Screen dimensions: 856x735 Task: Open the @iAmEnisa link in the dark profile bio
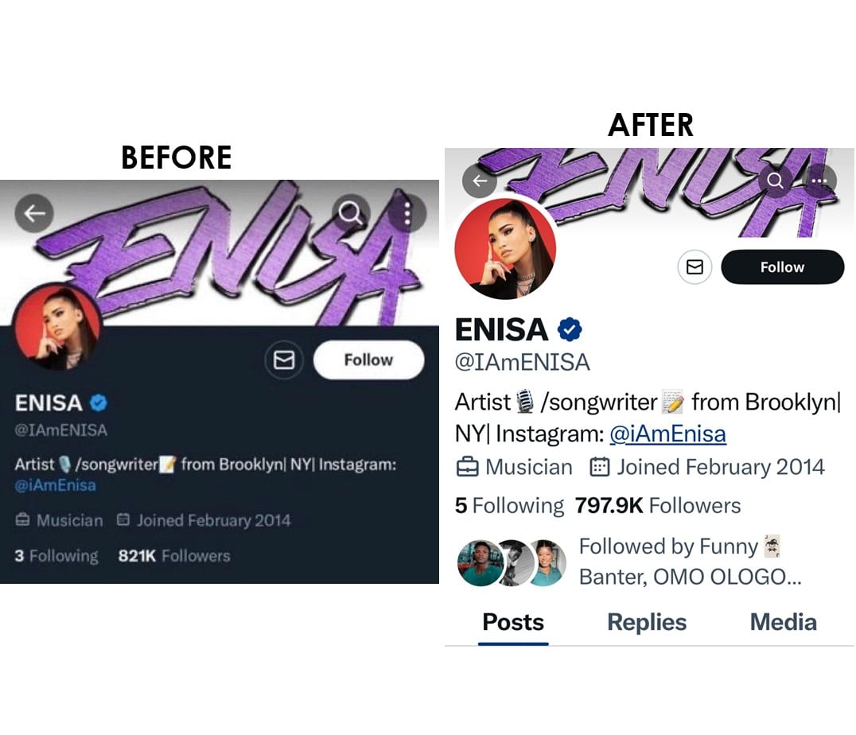(x=55, y=485)
